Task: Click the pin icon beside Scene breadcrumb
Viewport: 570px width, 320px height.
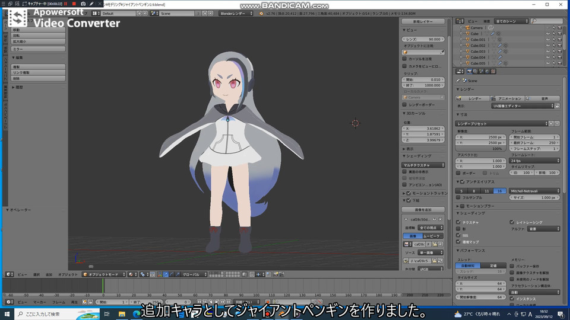Action: click(458, 81)
